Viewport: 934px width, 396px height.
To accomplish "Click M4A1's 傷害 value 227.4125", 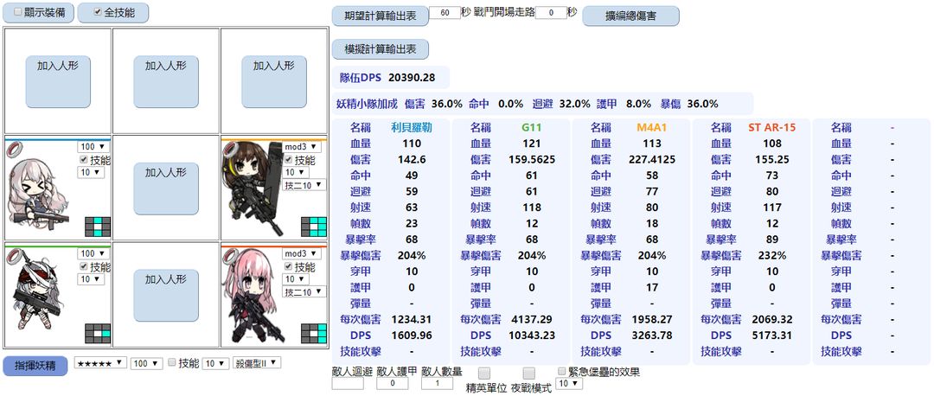I will click(x=652, y=159).
